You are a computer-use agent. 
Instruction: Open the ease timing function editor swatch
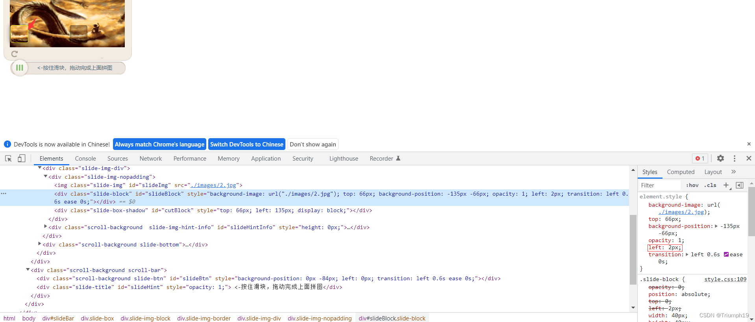tap(726, 255)
